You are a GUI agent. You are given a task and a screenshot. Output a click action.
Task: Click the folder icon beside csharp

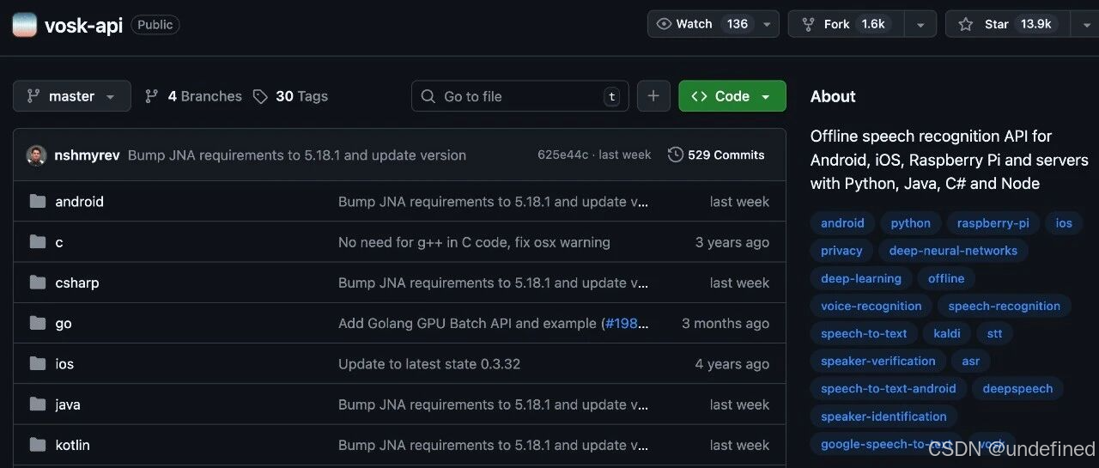(37, 283)
